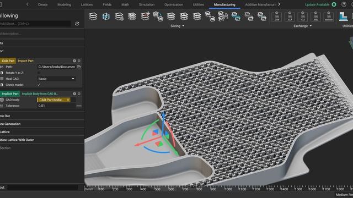The image size is (353, 198).
Task: Open help for the Implicit Part block
Action: pos(74,94)
